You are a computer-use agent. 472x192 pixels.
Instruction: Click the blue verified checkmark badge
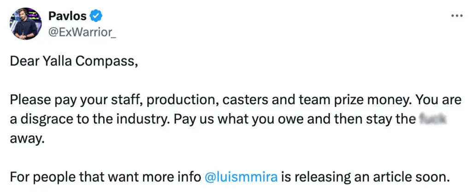tap(96, 16)
